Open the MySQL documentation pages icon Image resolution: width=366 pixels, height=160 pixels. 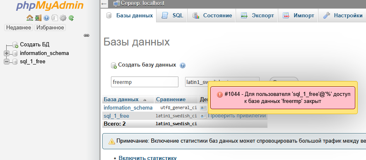click(55, 18)
